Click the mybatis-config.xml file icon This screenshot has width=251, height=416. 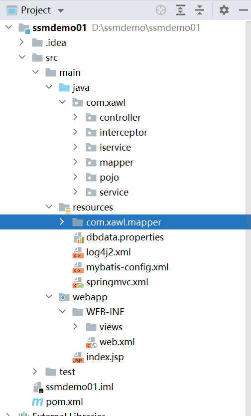pyautogui.click(x=78, y=267)
